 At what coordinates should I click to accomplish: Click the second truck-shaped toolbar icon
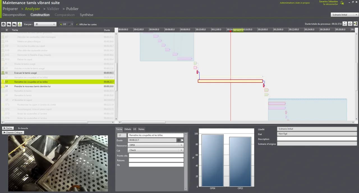[x=9, y=24]
